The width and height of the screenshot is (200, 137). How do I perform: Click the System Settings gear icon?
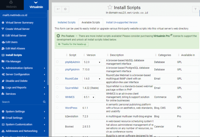[x=3, y=112]
